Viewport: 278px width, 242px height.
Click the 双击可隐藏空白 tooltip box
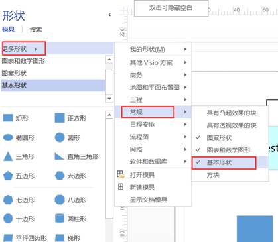coord(171,8)
